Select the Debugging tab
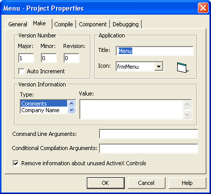The height and width of the screenshot is (194, 211). [x=126, y=24]
